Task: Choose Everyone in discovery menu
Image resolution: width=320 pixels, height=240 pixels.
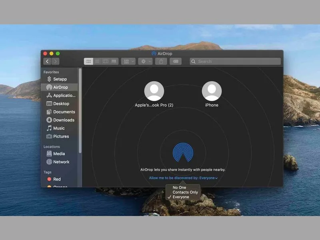Action: tap(181, 197)
